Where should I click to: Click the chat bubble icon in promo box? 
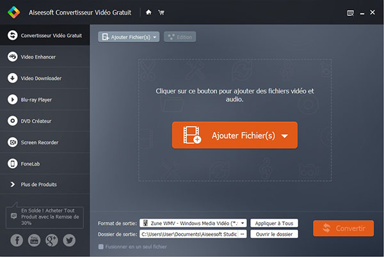pyautogui.click(x=13, y=216)
